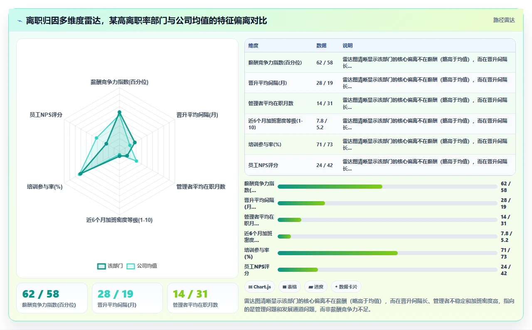Select the 员工NPS评分 table row
This screenshot has height=330, width=532.
coord(380,165)
